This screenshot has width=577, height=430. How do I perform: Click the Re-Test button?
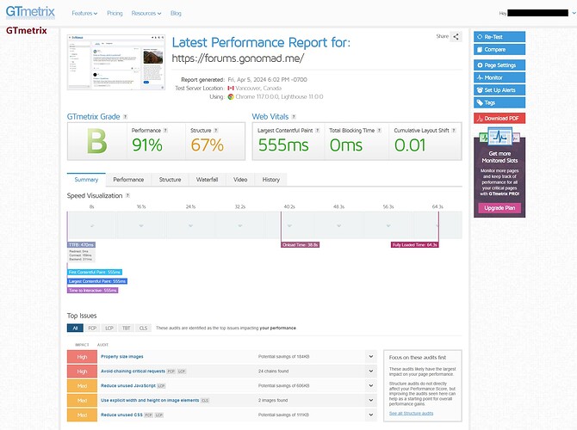(499, 37)
